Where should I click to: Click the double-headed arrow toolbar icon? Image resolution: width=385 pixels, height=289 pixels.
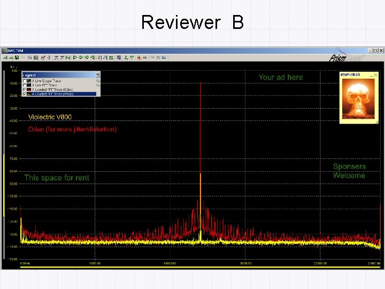coord(145,58)
